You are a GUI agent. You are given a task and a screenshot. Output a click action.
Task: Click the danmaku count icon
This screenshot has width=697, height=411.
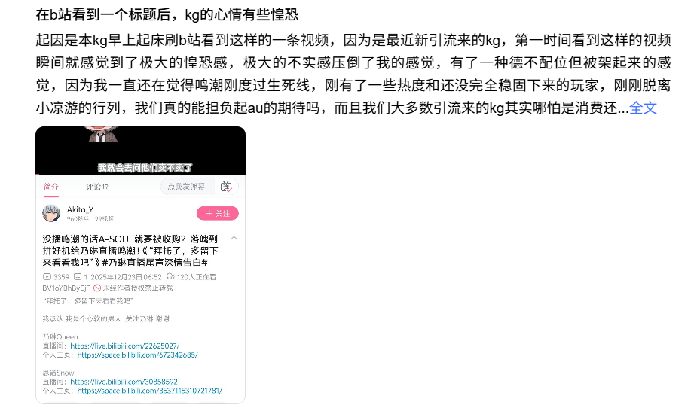click(78, 276)
